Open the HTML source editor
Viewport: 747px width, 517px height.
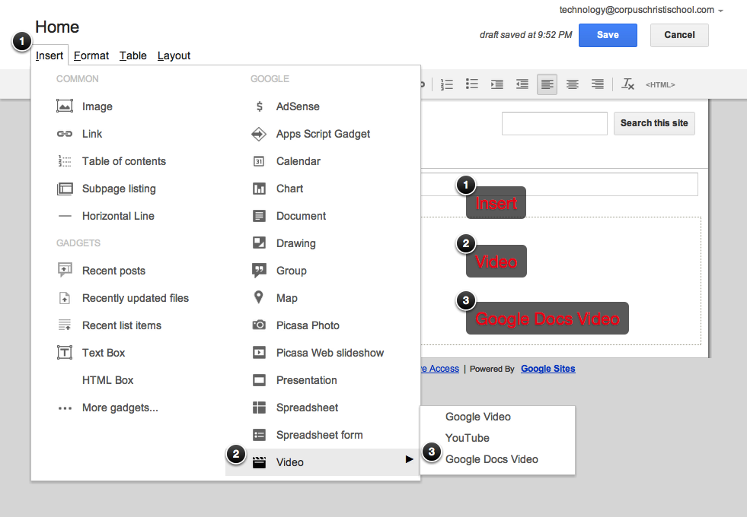[660, 84]
